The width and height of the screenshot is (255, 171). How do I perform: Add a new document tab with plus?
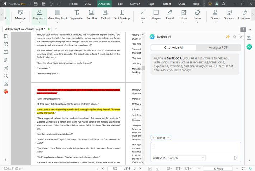(x=56, y=29)
